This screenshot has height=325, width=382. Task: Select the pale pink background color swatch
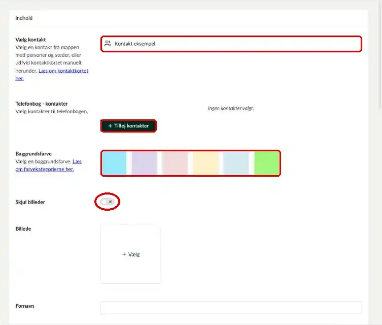(175, 163)
